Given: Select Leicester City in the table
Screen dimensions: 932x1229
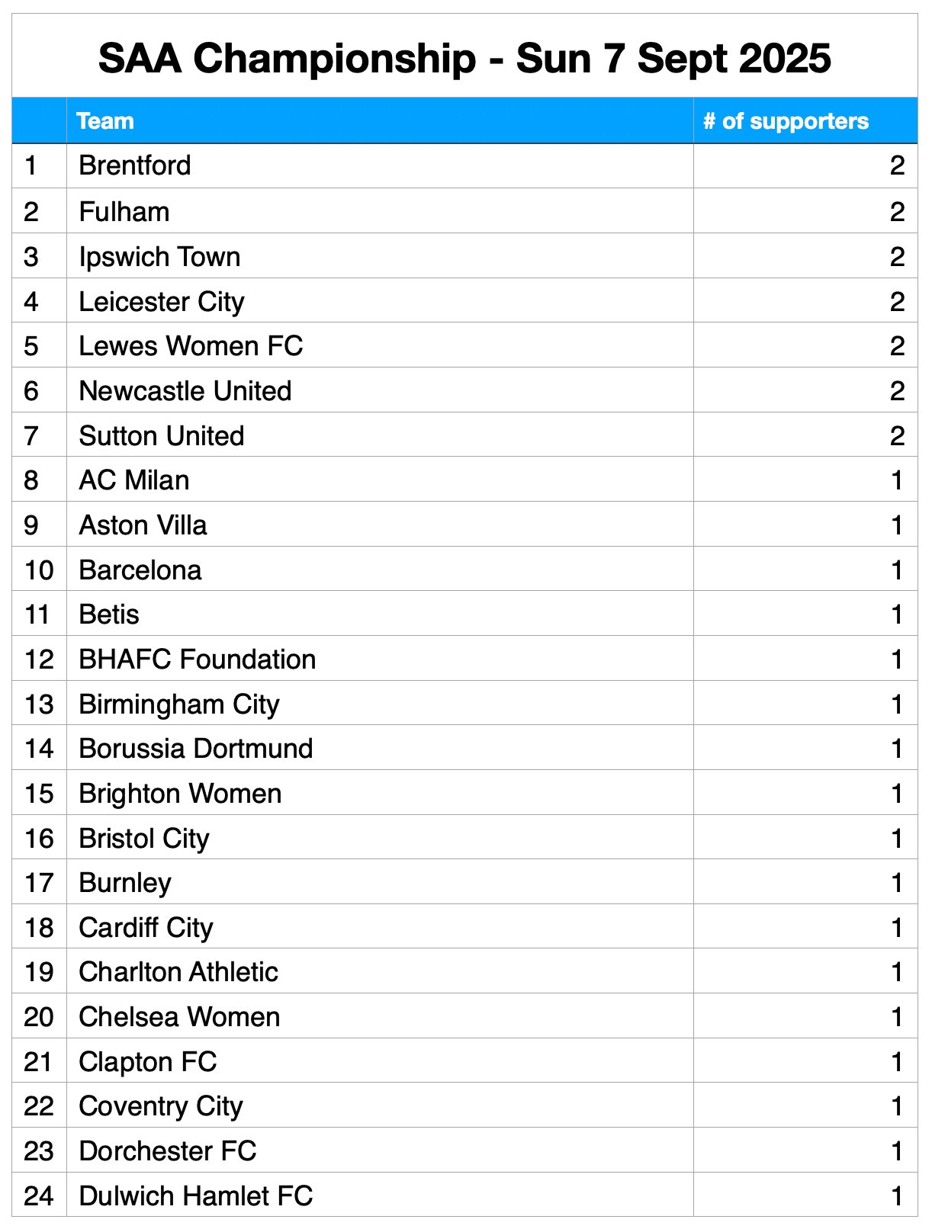Looking at the screenshot, I should pyautogui.click(x=162, y=302).
